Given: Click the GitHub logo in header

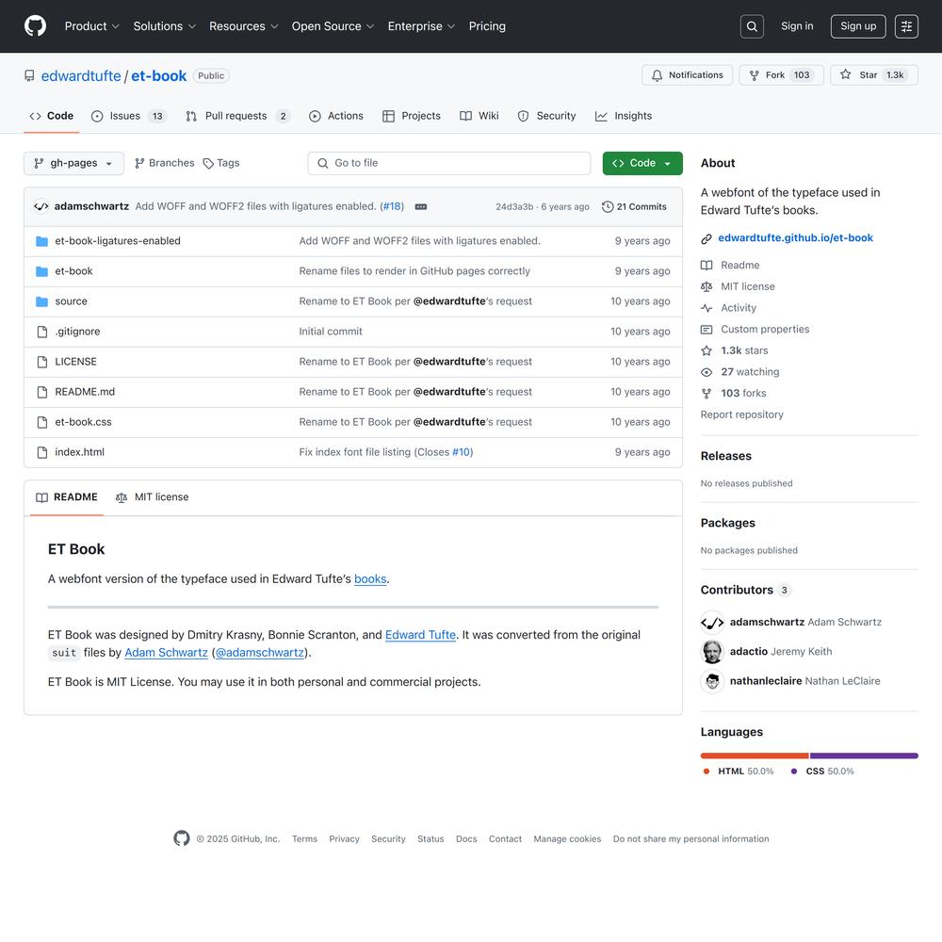Looking at the screenshot, I should tap(36, 26).
